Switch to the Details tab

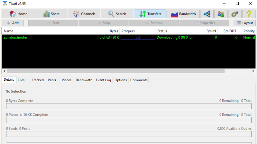[9, 79]
